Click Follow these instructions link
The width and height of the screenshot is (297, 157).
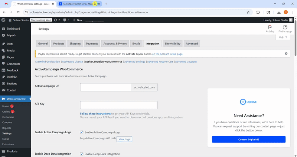point(95,114)
